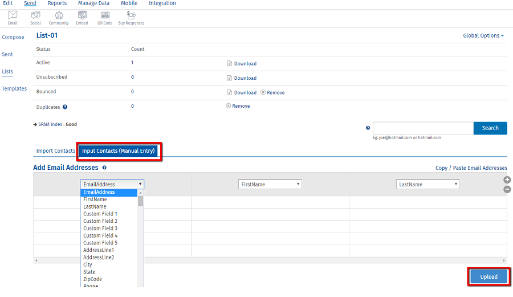Image resolution: width=513 pixels, height=297 pixels.
Task: Focus the contact search input field
Action: pos(423,128)
